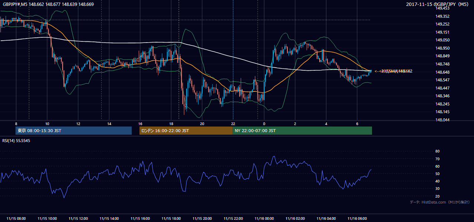Screen dimensions: 474x222
Task: Click the hour label 8 under price chart
Action: point(16,124)
